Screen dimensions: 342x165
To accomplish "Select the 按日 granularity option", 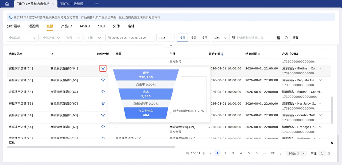I will (182, 38).
